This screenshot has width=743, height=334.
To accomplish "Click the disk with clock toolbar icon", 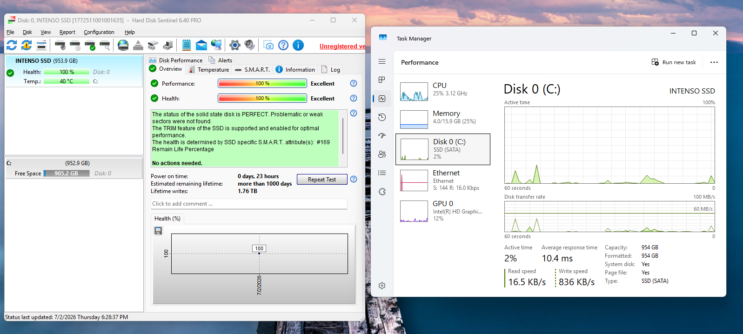I will tap(75, 45).
